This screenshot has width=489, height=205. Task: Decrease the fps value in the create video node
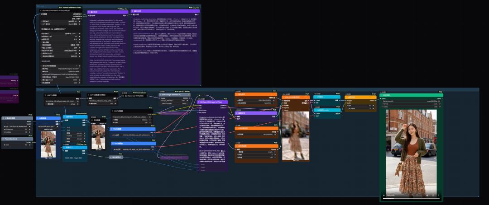[x=347, y=105]
